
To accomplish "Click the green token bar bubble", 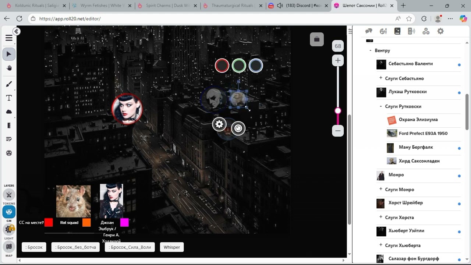I will pos(239,66).
